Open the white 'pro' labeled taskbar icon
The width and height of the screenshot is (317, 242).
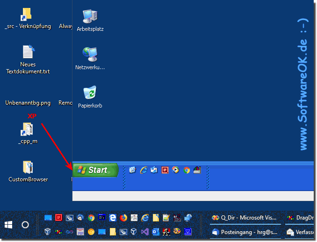tap(134, 218)
